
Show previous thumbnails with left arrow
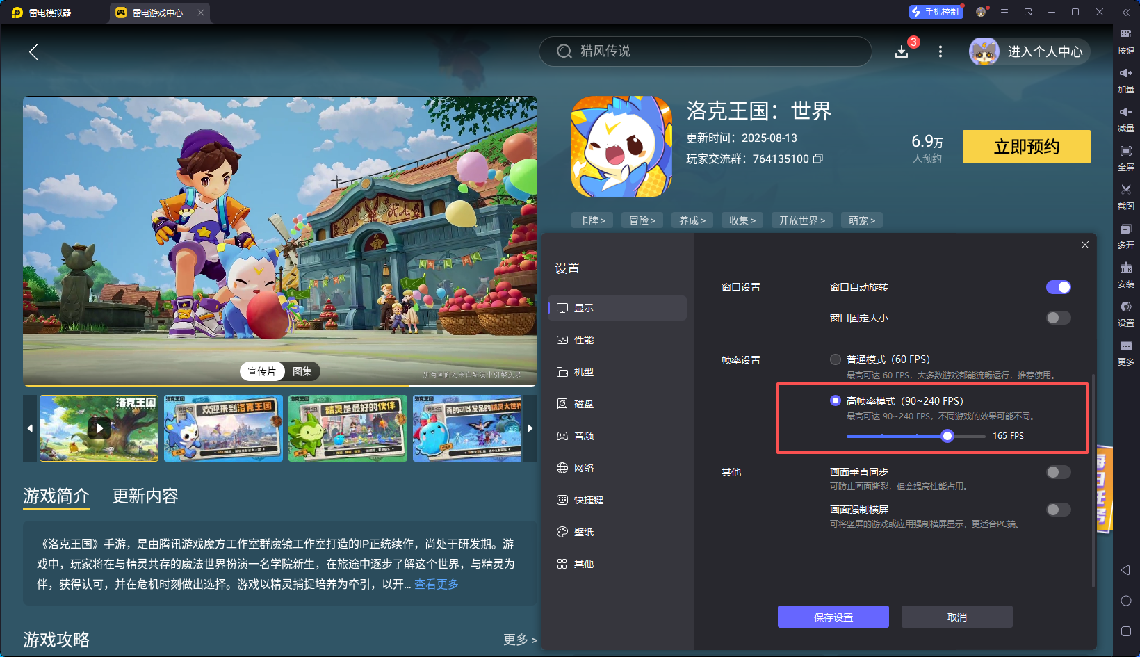pos(30,428)
